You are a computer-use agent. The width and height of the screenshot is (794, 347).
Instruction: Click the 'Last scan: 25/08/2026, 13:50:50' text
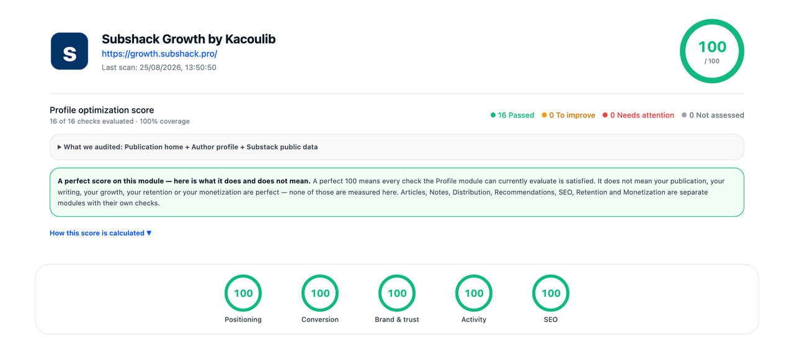tap(159, 68)
